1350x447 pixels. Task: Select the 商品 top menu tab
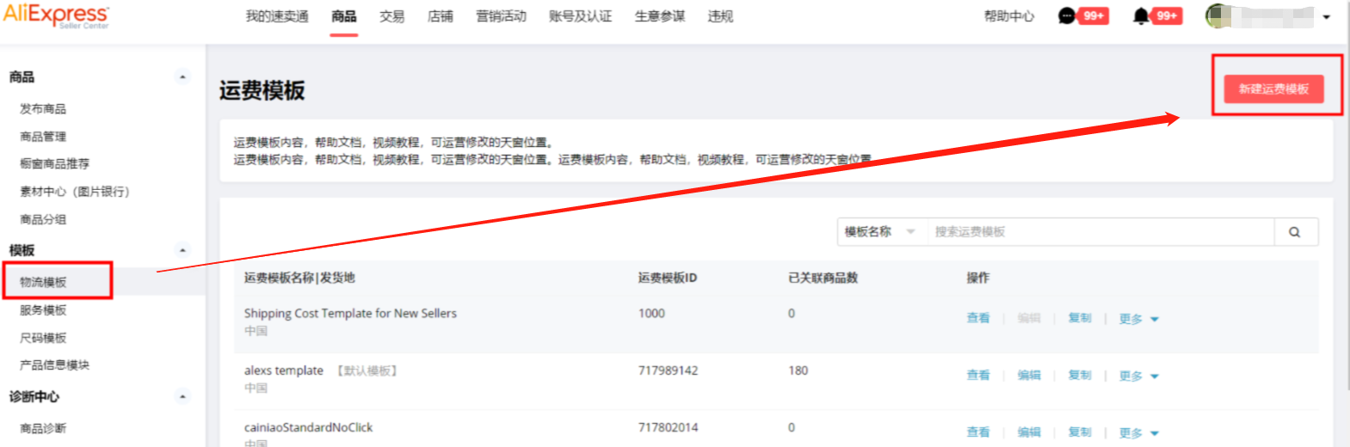pos(344,16)
